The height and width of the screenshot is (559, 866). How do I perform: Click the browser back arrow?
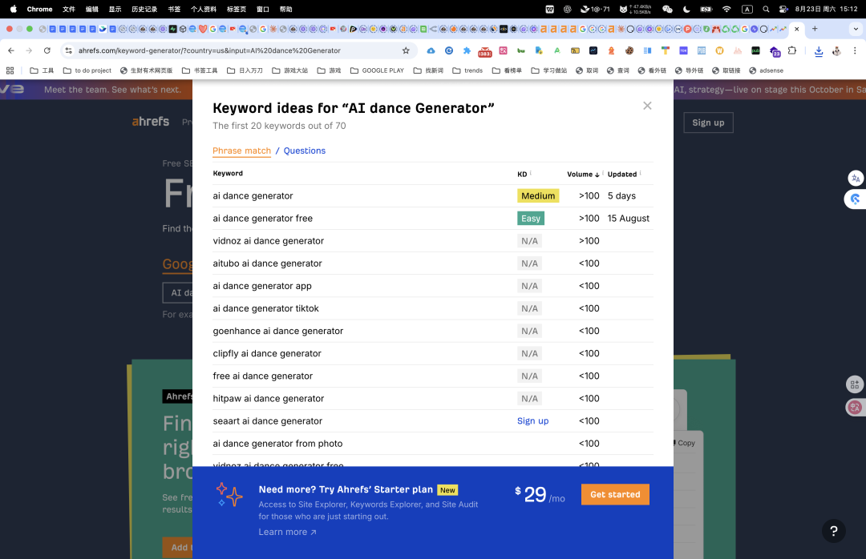[x=11, y=50]
